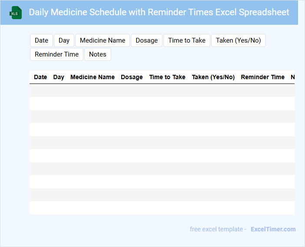Select the Reminder Time column header

(263, 77)
